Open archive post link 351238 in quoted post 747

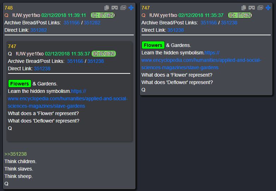(96, 61)
